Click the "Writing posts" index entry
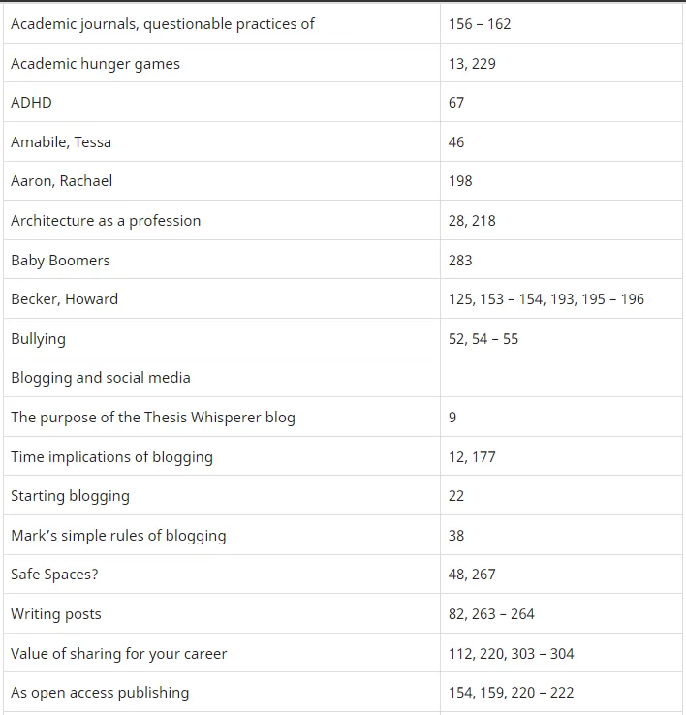686x715 pixels. (56, 614)
